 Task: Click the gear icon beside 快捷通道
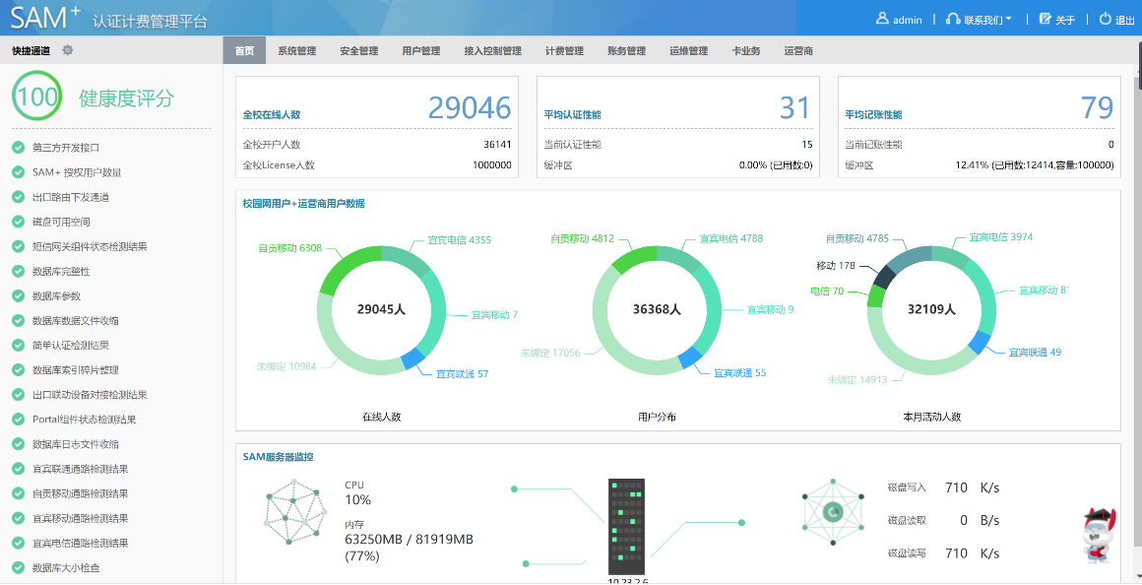[x=68, y=50]
